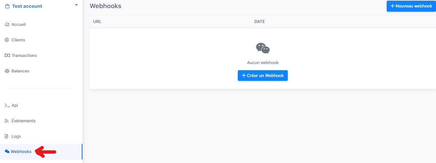
Task: Open the Logs page
Action: (16, 136)
